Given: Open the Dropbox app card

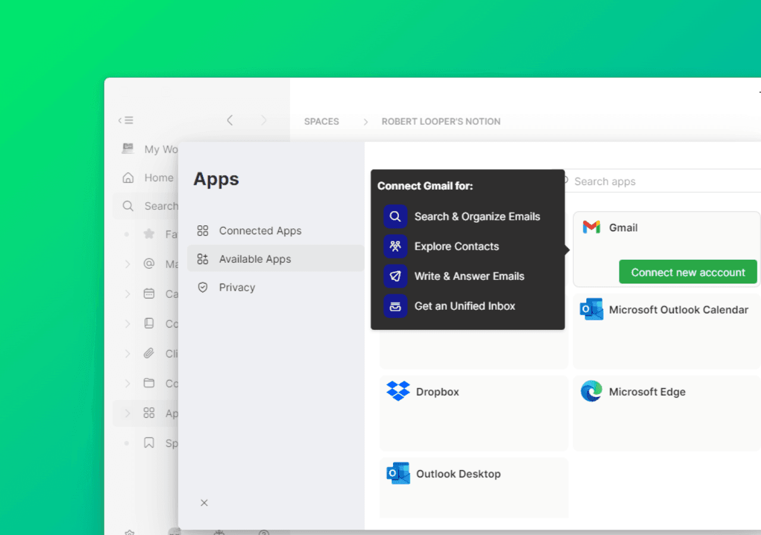Looking at the screenshot, I should 474,413.
